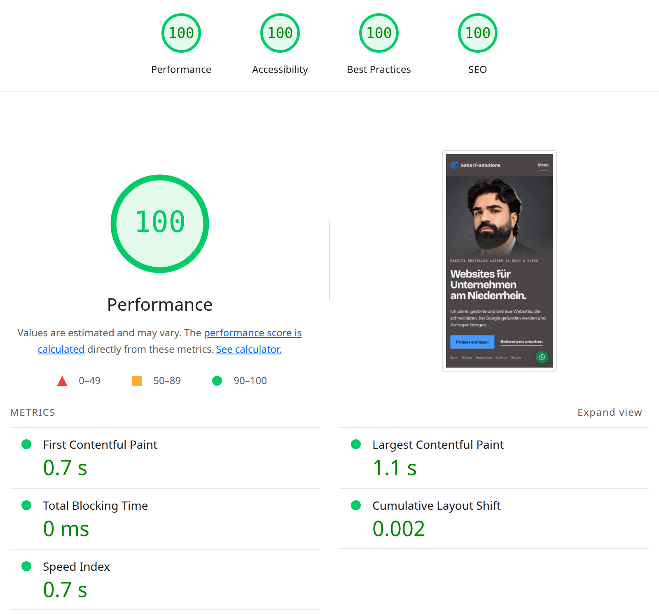Jump to SEO category label
This screenshot has height=614, width=659.
pyautogui.click(x=478, y=70)
